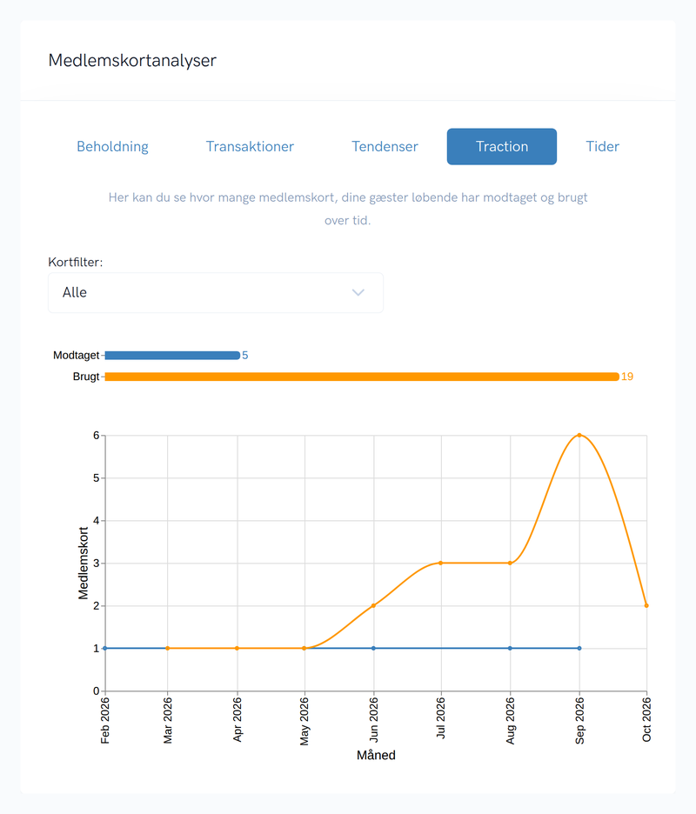Click the orange Mar 2026 data point
Screen dimensions: 696x814
pos(167,649)
